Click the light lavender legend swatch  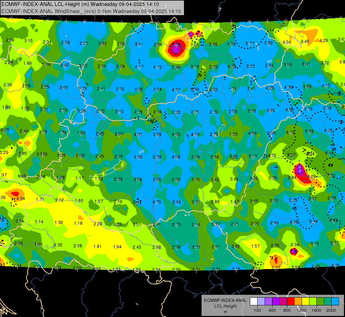pos(261,302)
